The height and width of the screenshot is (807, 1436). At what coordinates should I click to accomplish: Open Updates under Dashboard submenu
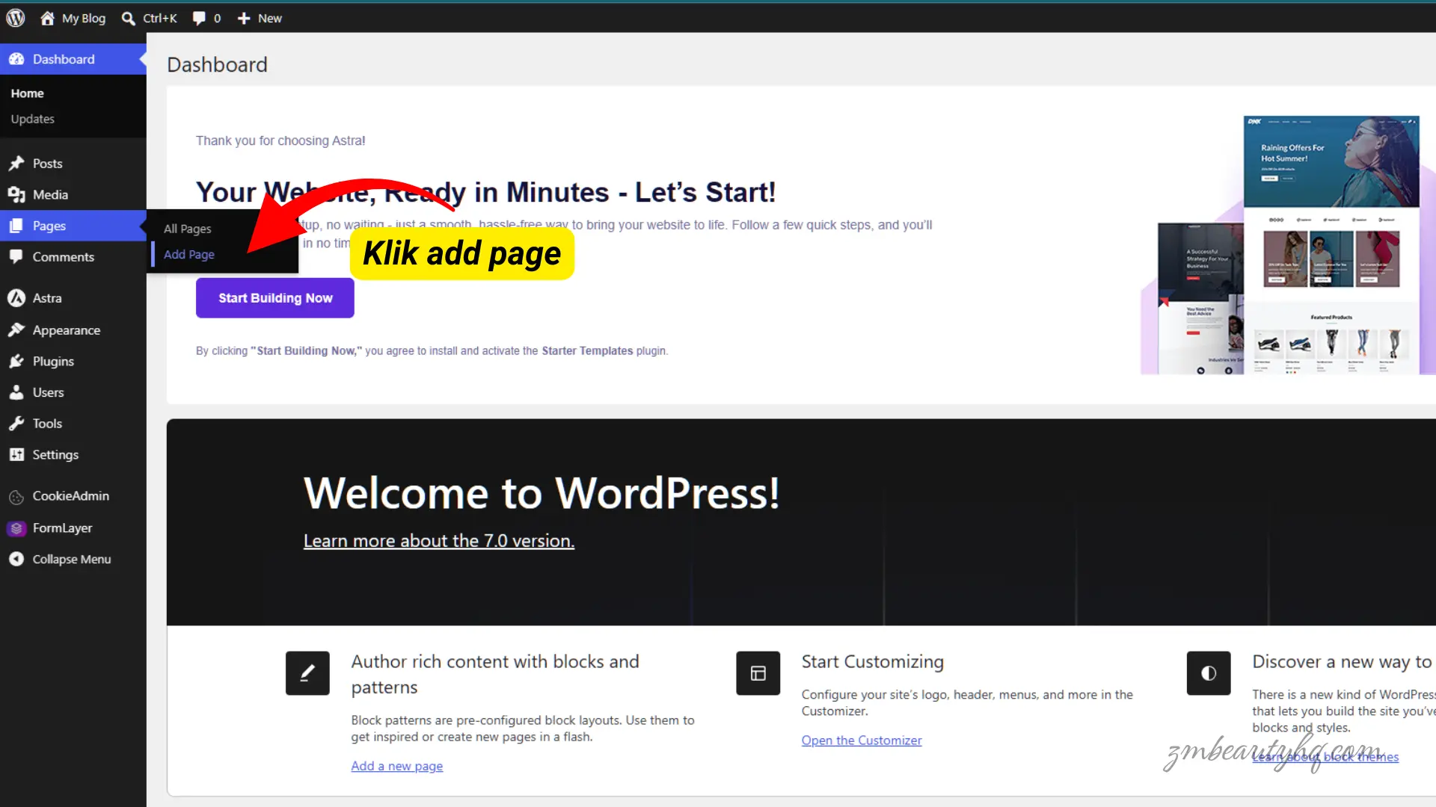pyautogui.click(x=33, y=119)
